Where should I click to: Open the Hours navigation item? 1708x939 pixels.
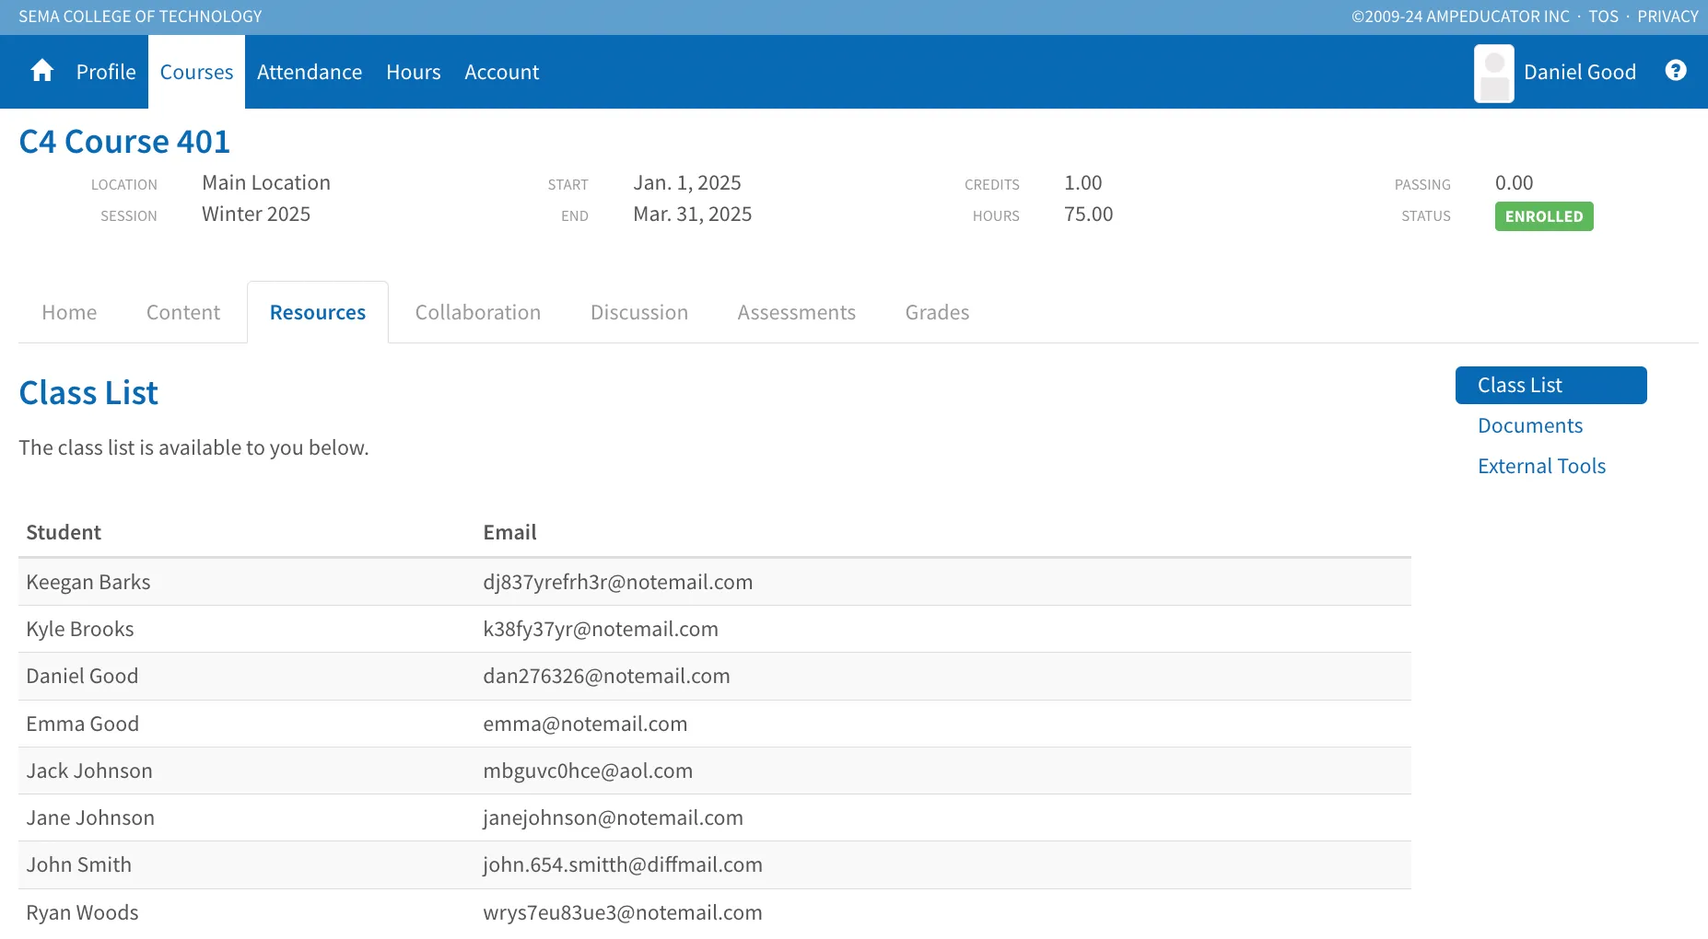click(414, 72)
